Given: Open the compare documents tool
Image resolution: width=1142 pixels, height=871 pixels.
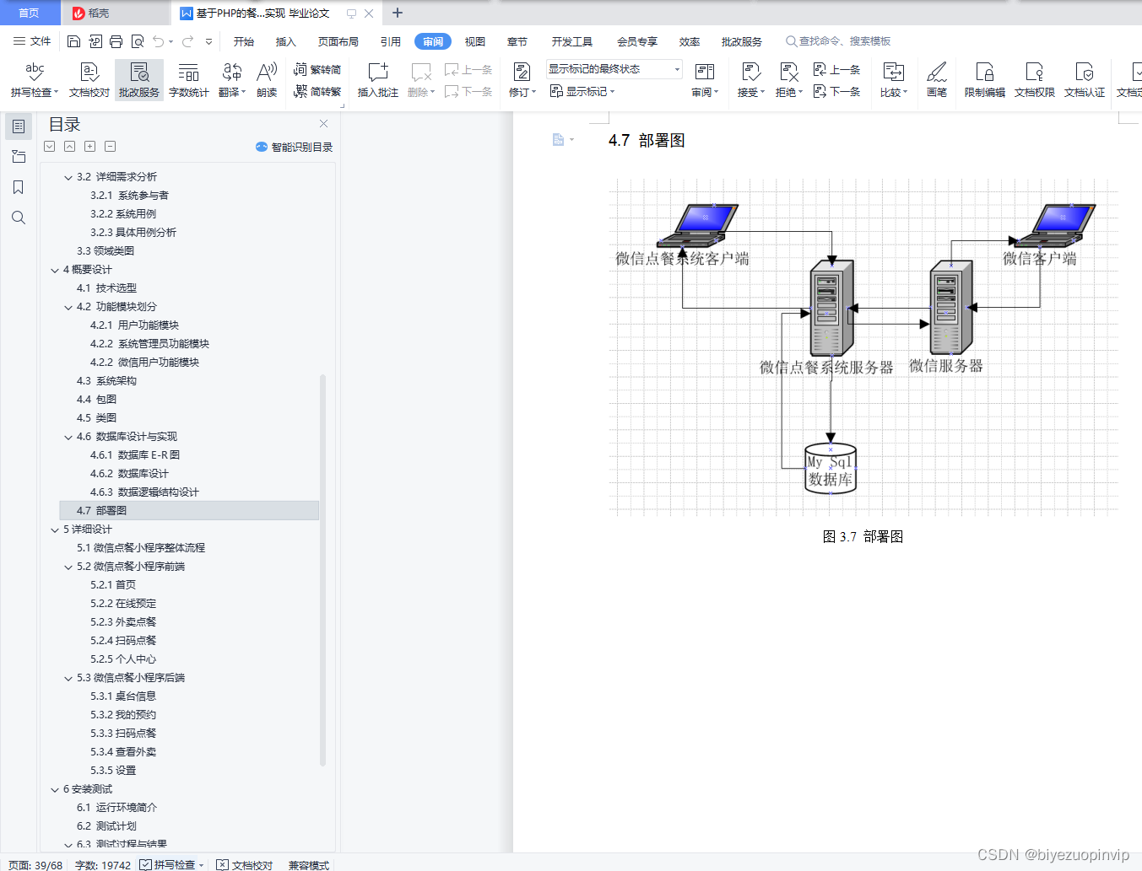Looking at the screenshot, I should pos(893,80).
